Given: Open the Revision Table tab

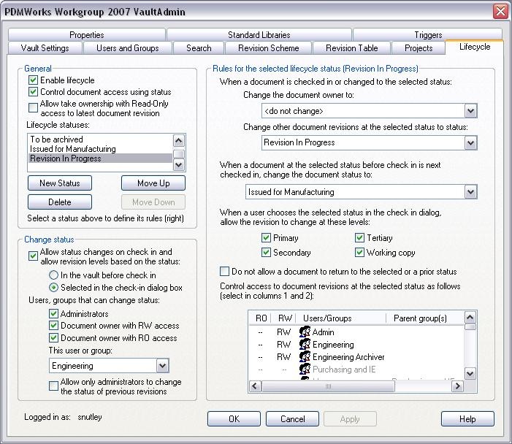Looking at the screenshot, I should pyautogui.click(x=351, y=48).
